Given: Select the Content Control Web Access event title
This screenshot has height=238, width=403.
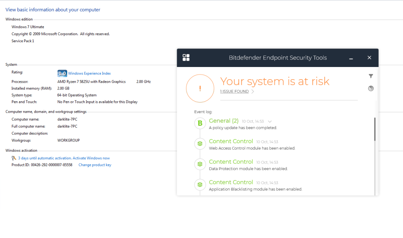Looking at the screenshot, I should coord(231,141).
